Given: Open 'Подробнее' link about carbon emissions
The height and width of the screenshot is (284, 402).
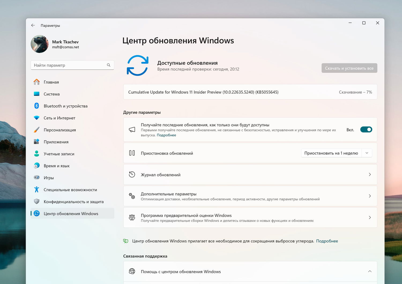Looking at the screenshot, I should [327, 241].
